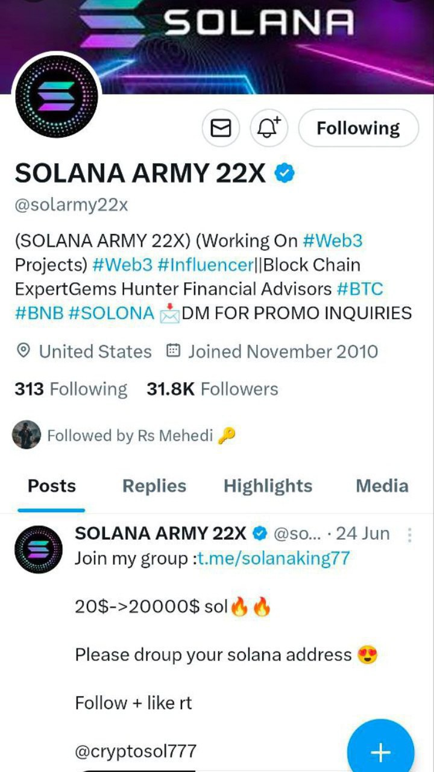Image resolution: width=434 pixels, height=772 pixels.
Task: Open the profile avatar picture
Action: (x=57, y=95)
